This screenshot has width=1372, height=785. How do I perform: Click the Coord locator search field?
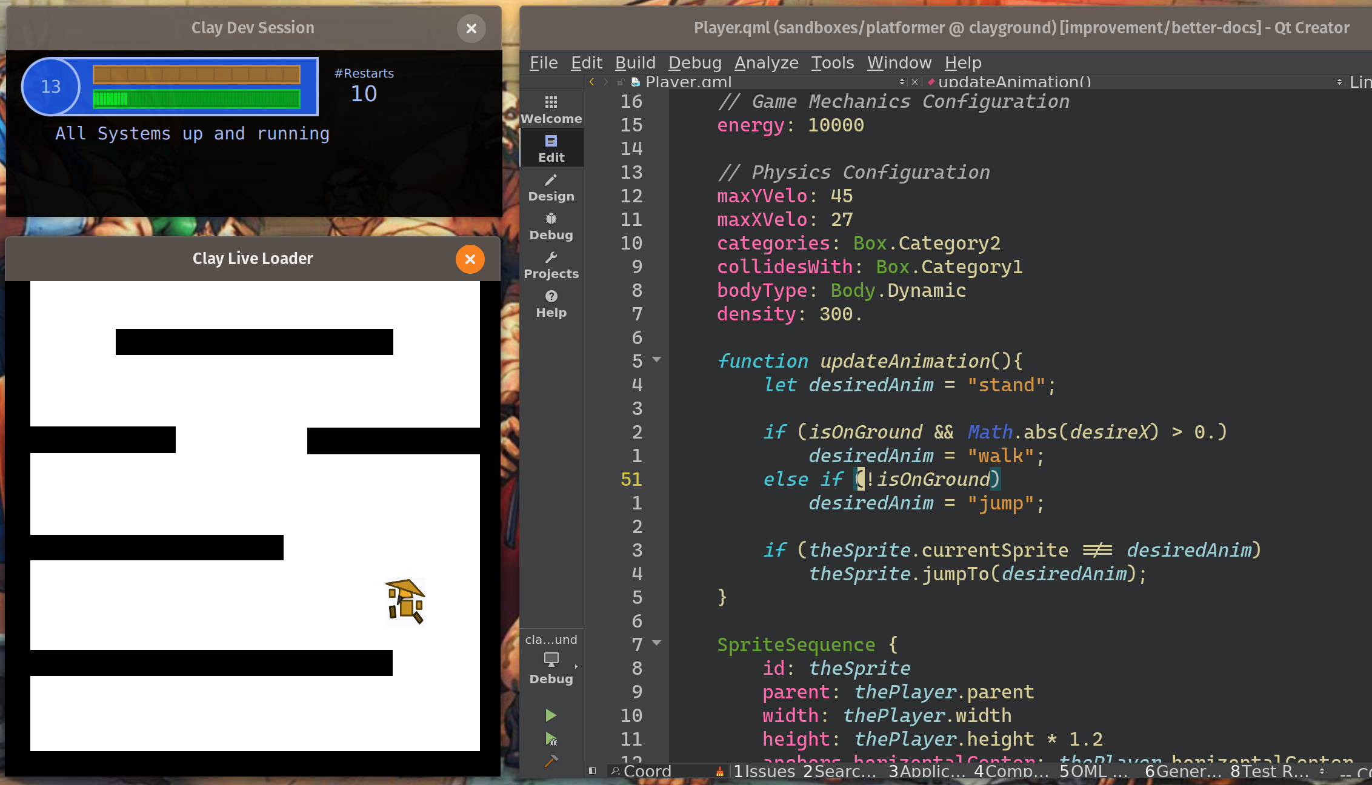coord(662,771)
